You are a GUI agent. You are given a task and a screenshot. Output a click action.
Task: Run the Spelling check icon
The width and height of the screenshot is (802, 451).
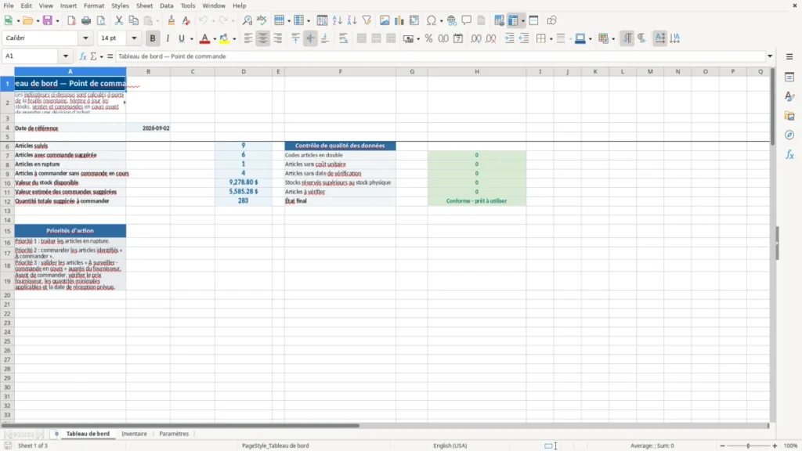pos(262,20)
